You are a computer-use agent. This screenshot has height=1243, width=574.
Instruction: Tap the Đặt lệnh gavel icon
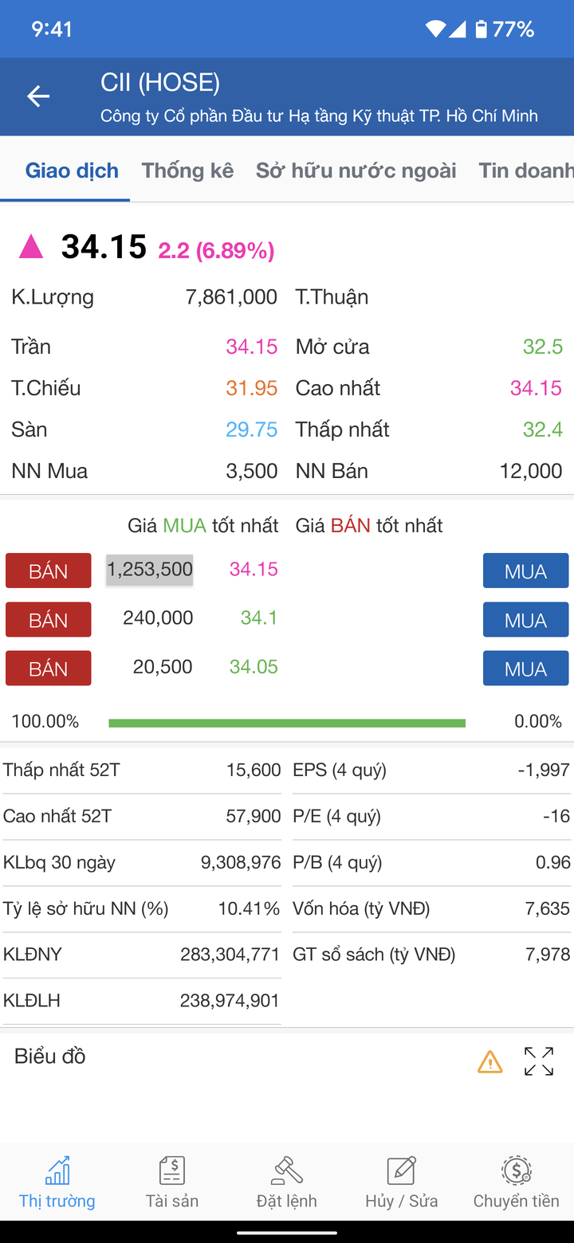click(x=287, y=1172)
